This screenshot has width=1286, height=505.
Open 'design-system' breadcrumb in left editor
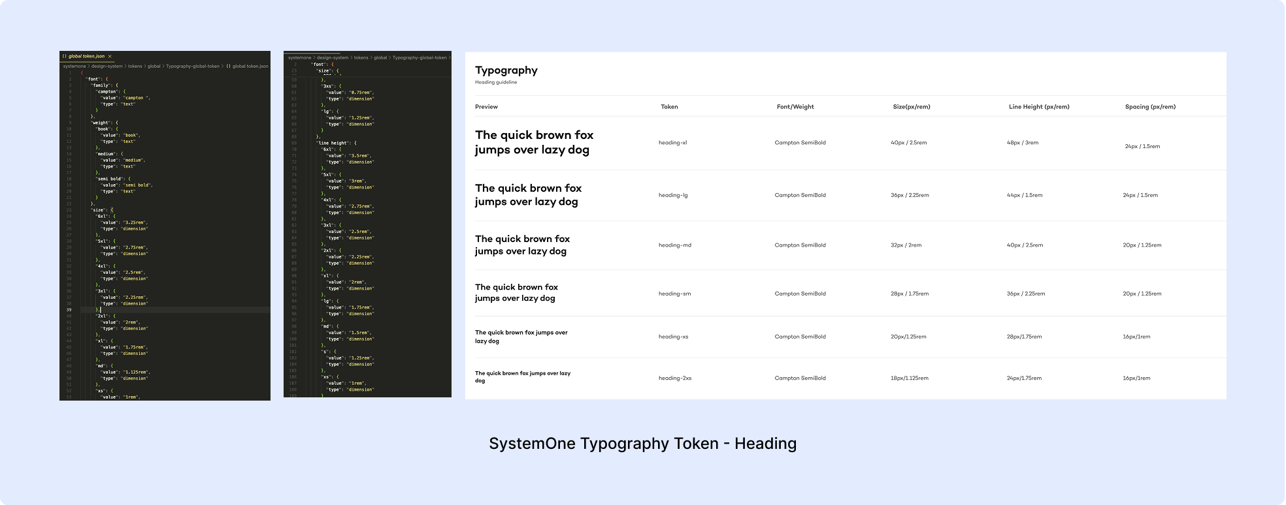107,67
